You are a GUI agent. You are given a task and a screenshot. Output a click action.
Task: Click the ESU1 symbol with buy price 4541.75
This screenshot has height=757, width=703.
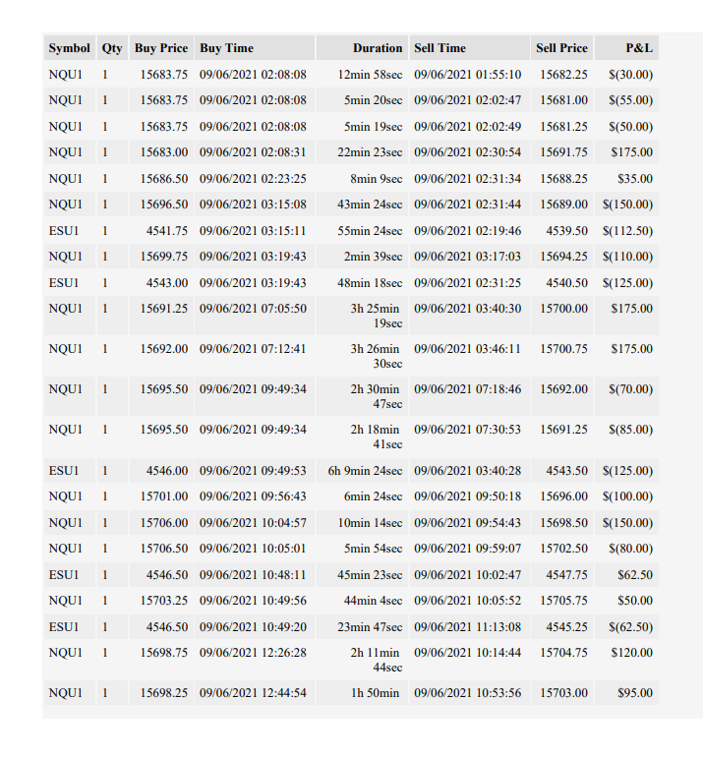coord(64,231)
